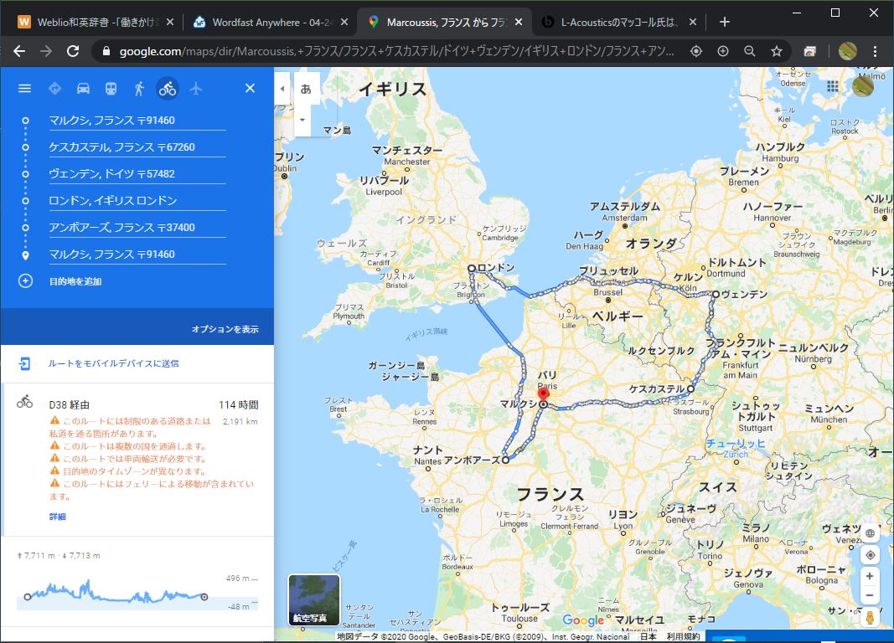This screenshot has height=643, width=894.
Task: Go forward in browser history
Action: click(46, 51)
